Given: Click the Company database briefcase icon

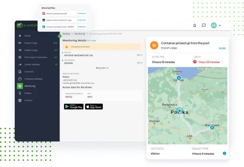Looking at the screenshot, I should pyautogui.click(x=20, y=79).
